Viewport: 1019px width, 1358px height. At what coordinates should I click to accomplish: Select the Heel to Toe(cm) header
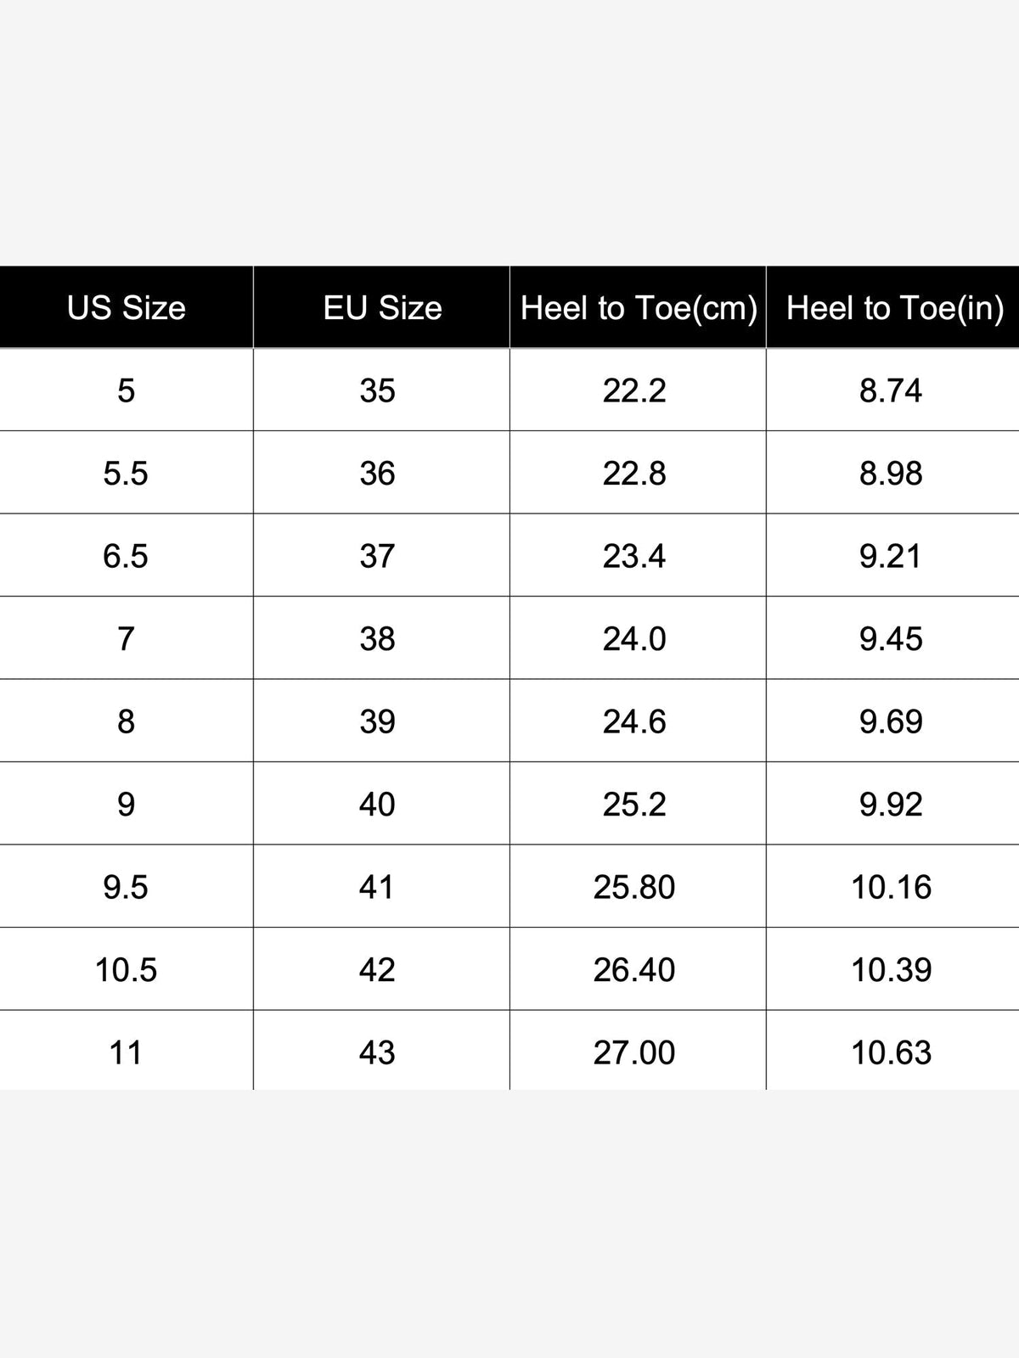click(x=639, y=307)
